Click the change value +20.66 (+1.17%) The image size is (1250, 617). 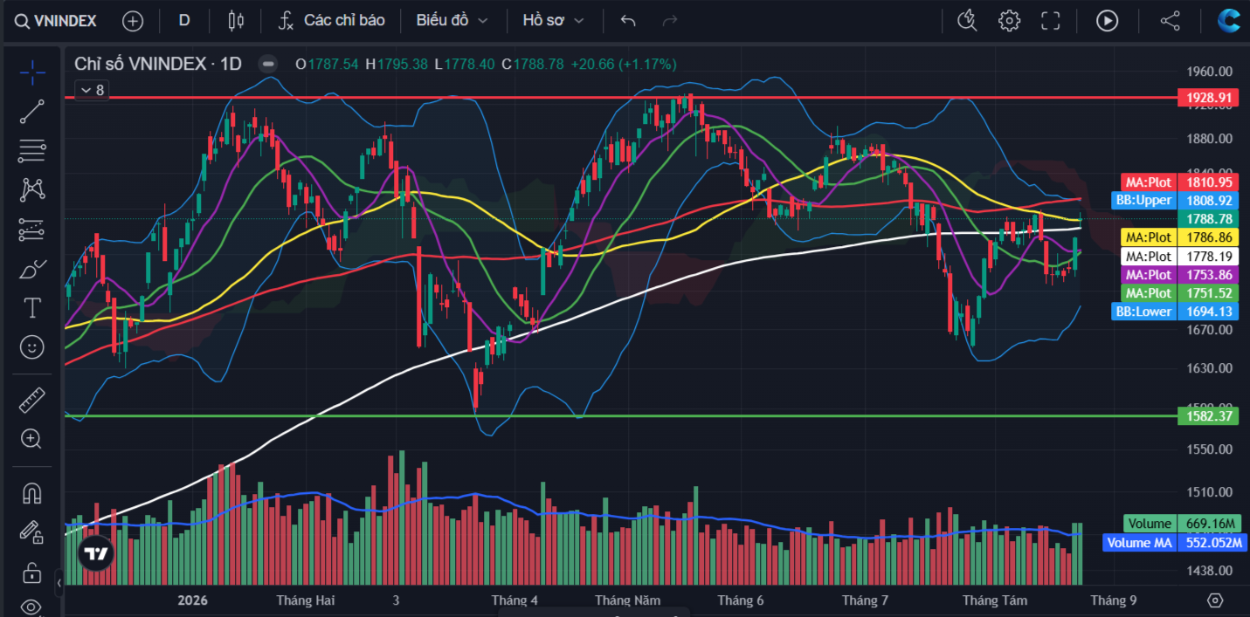point(623,64)
